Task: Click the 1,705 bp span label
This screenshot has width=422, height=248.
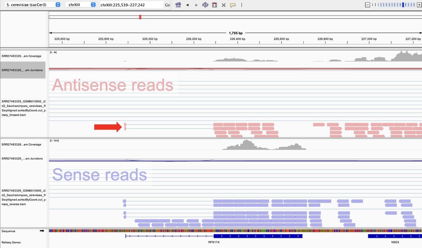Action: 236,33
